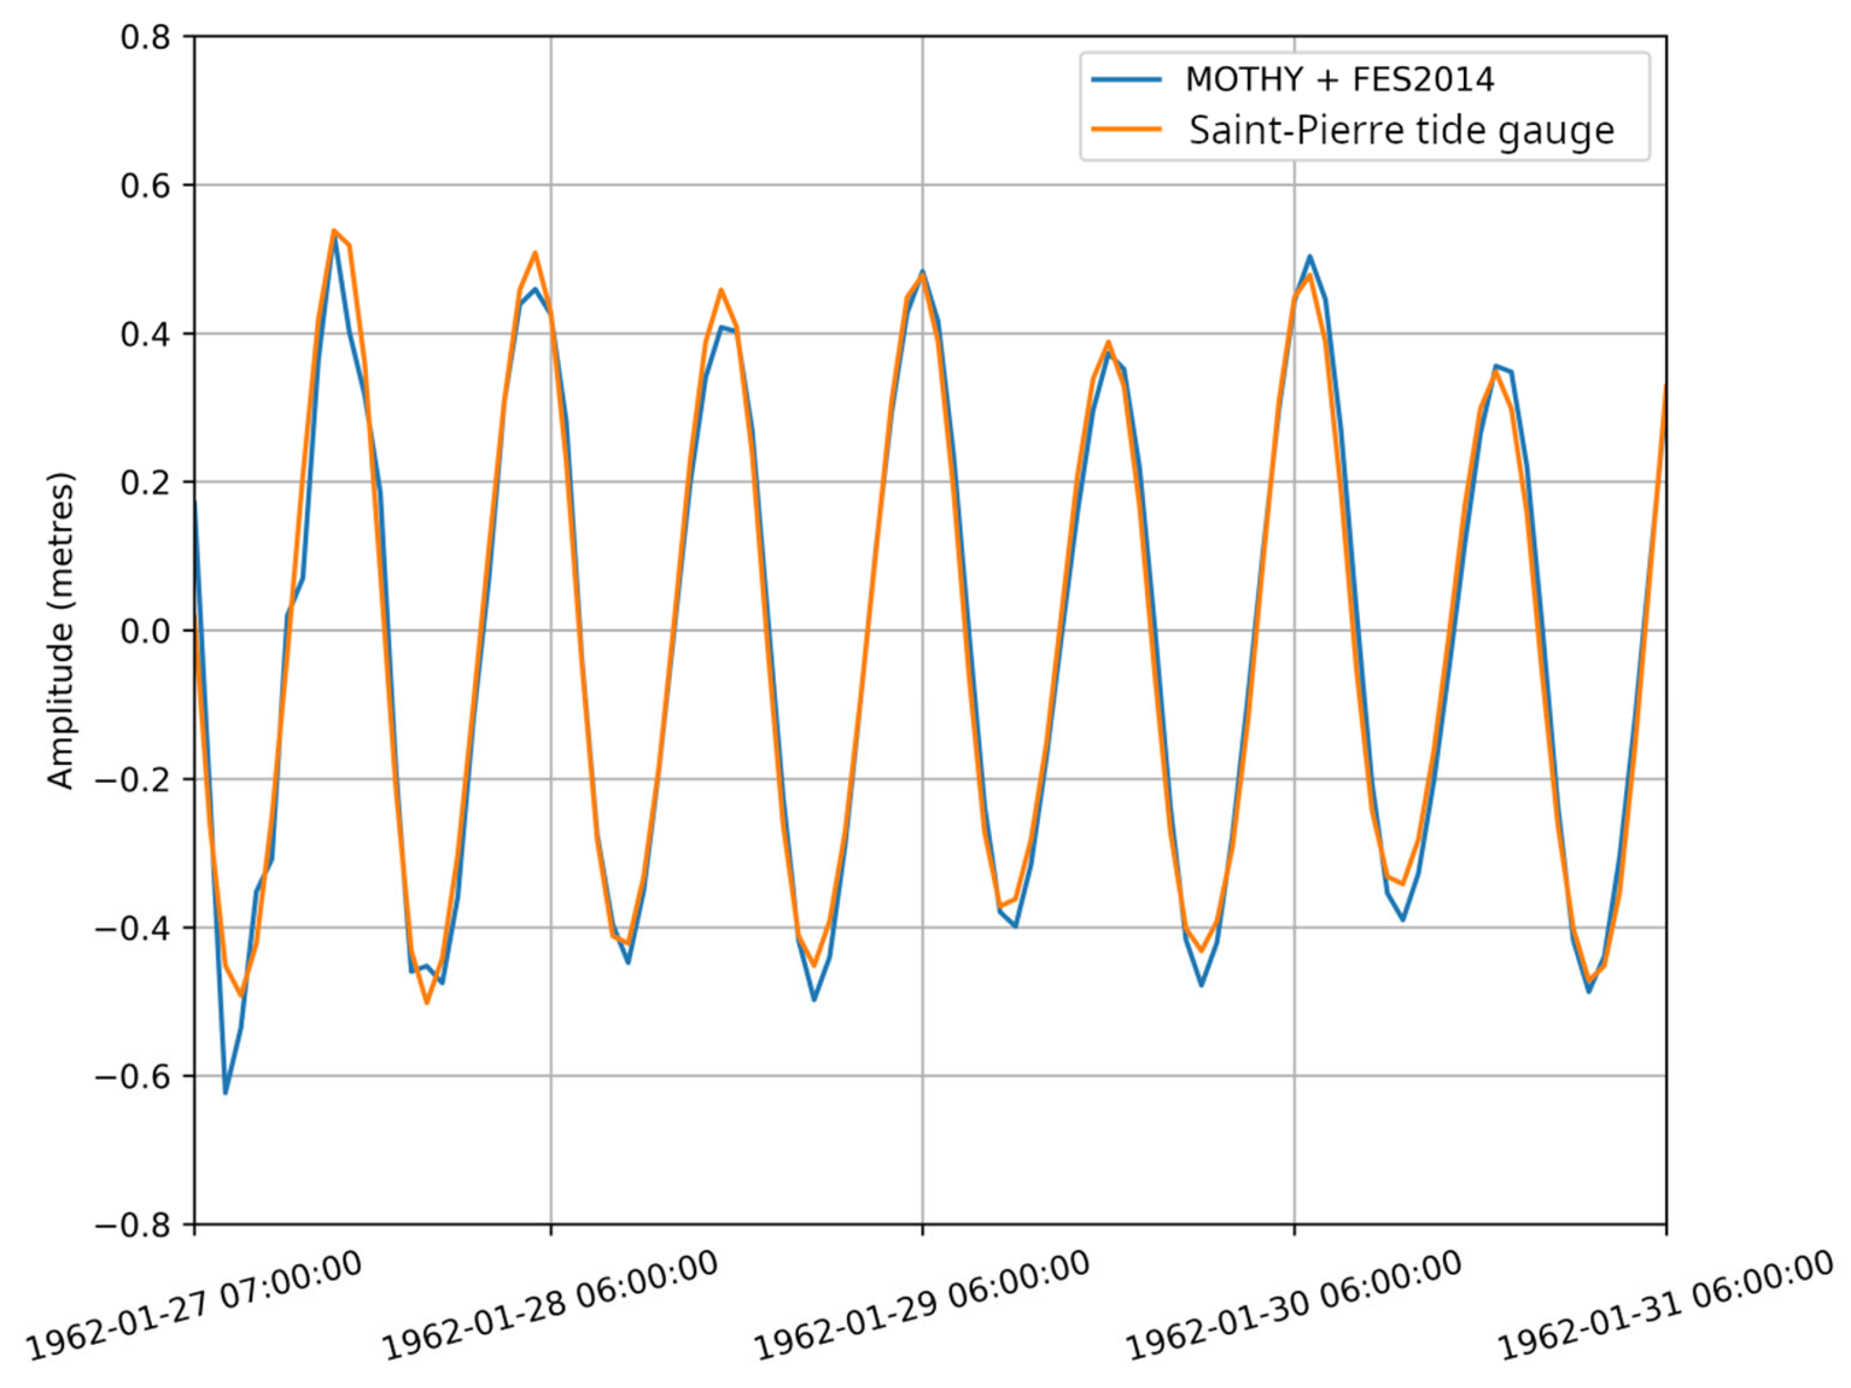Click the 0.6 y-axis tick label
The width and height of the screenshot is (1851, 1388).
coord(146,186)
